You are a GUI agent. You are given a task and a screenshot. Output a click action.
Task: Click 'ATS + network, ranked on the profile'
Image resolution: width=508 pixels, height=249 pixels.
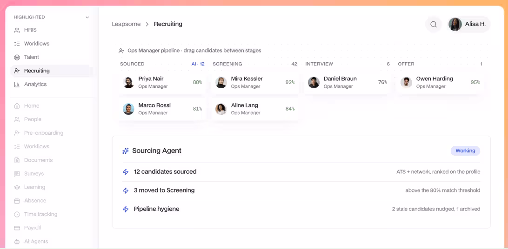438,172
